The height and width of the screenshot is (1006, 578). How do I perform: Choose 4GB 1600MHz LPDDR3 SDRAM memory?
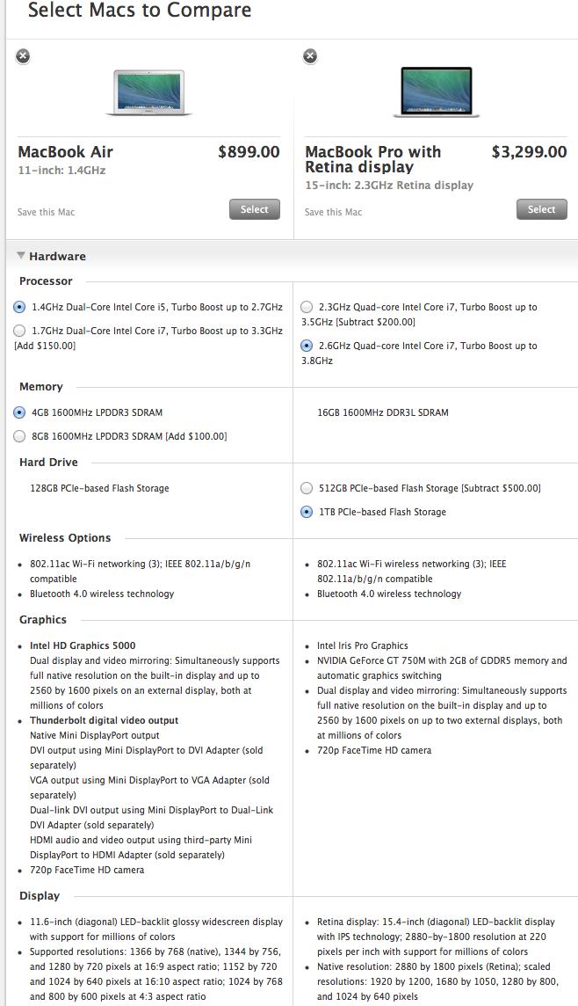click(20, 412)
